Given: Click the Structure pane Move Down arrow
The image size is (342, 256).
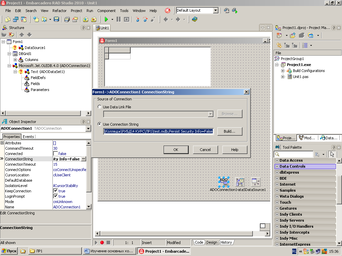Looking at the screenshot, I should tap(29, 35).
